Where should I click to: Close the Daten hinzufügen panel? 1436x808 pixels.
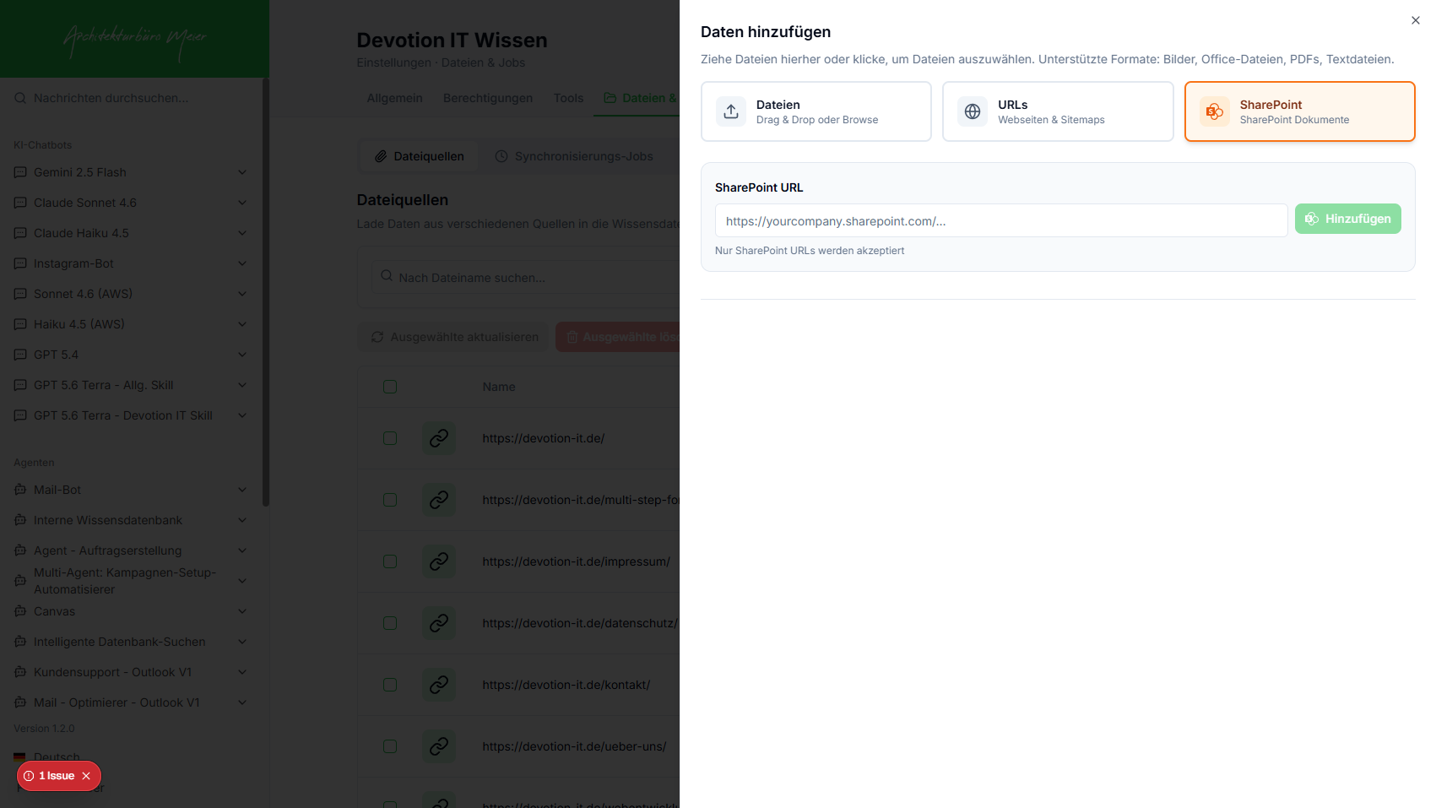pos(1416,20)
